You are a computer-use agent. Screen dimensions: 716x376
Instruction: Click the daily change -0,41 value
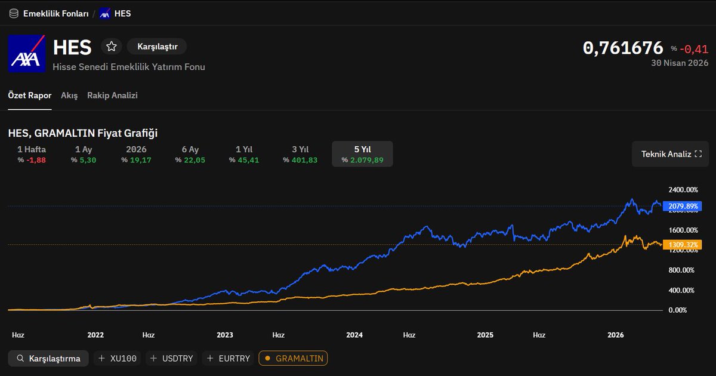[695, 48]
